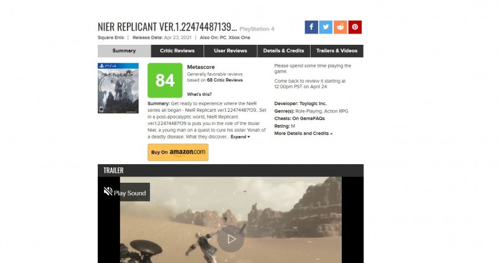Switch to the User Reviews tab
The height and width of the screenshot is (263, 498).
point(230,51)
